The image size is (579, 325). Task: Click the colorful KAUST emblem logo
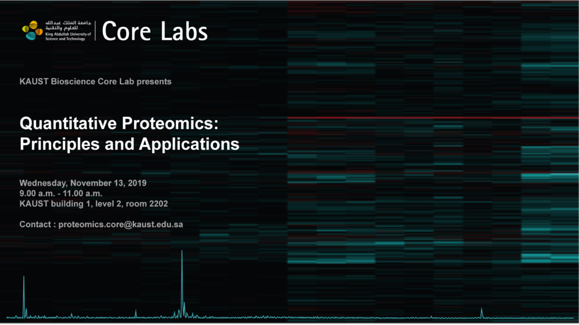32,31
